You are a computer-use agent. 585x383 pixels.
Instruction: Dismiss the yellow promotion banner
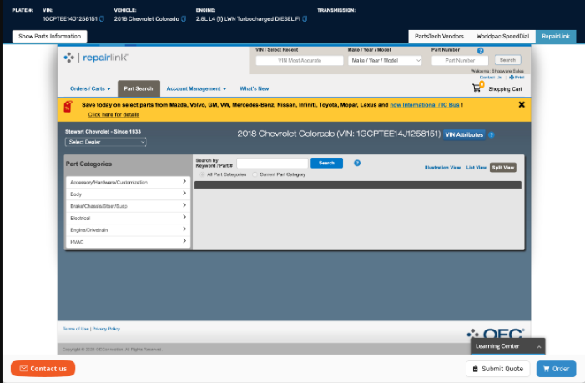pyautogui.click(x=522, y=105)
